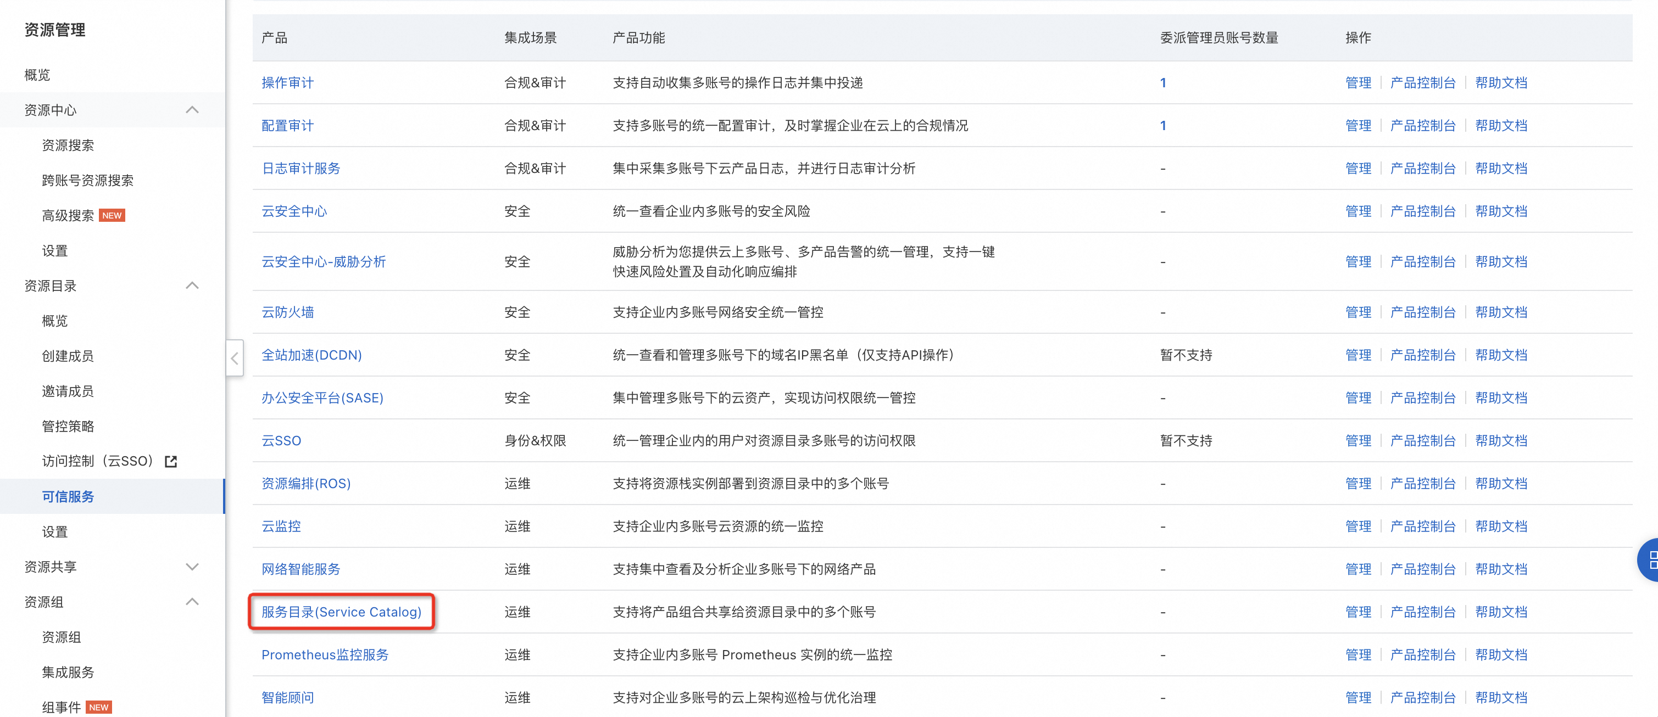Open the 服务目录(Service Catalog) product link

[341, 612]
